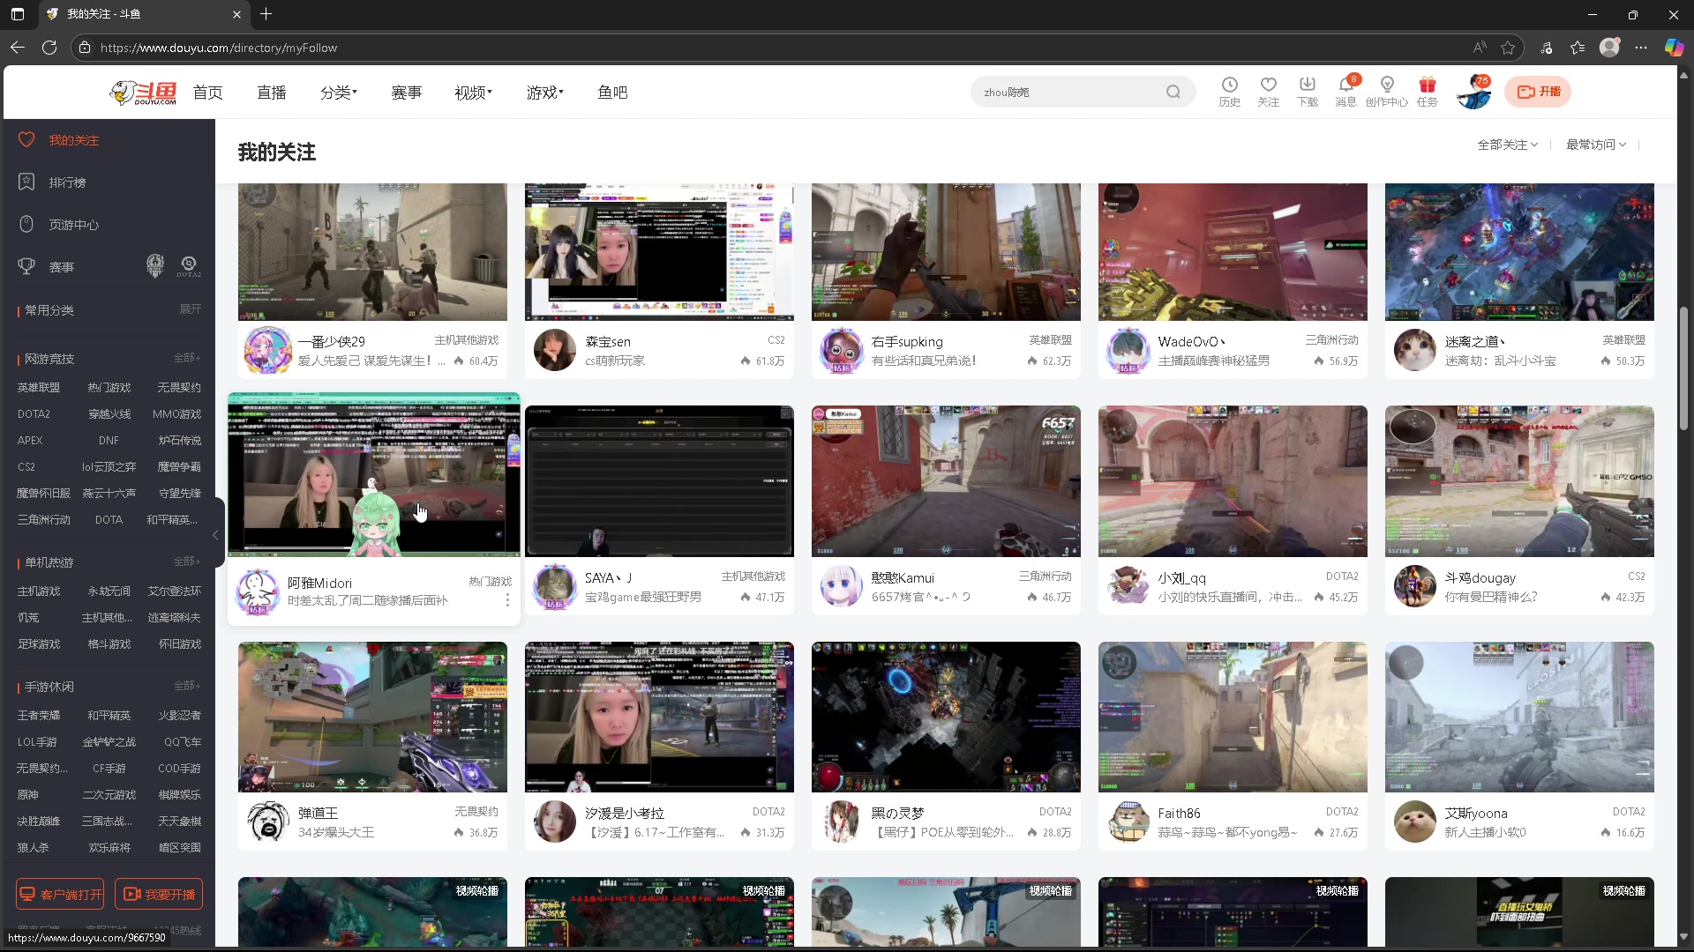This screenshot has height=952, width=1694.
Task: Collapse the left sidebar arrow
Action: point(216,535)
